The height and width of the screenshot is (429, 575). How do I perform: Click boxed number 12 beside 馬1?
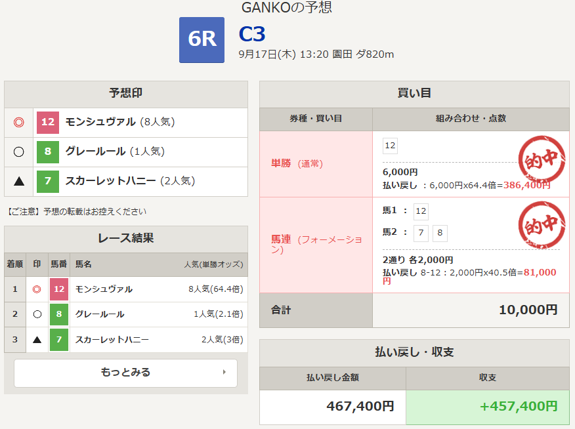pos(421,211)
